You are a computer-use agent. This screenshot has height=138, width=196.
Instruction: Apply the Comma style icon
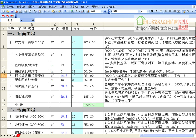point(192,11)
